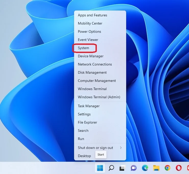Open Disk Management from the menu
The height and width of the screenshot is (174, 189).
[92, 72]
